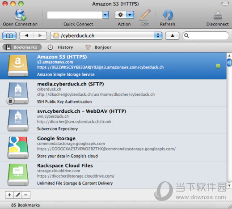
Task: Click the Open Connection globe icon
Action: tap(21, 15)
